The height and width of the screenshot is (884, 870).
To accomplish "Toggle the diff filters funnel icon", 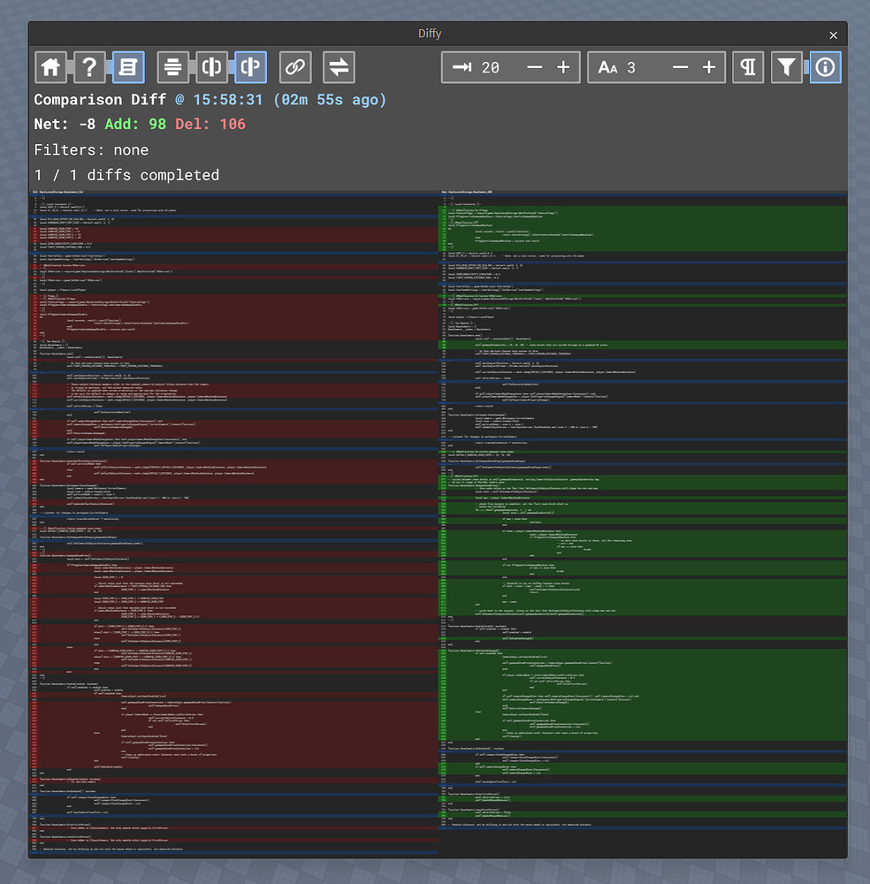I will (787, 67).
